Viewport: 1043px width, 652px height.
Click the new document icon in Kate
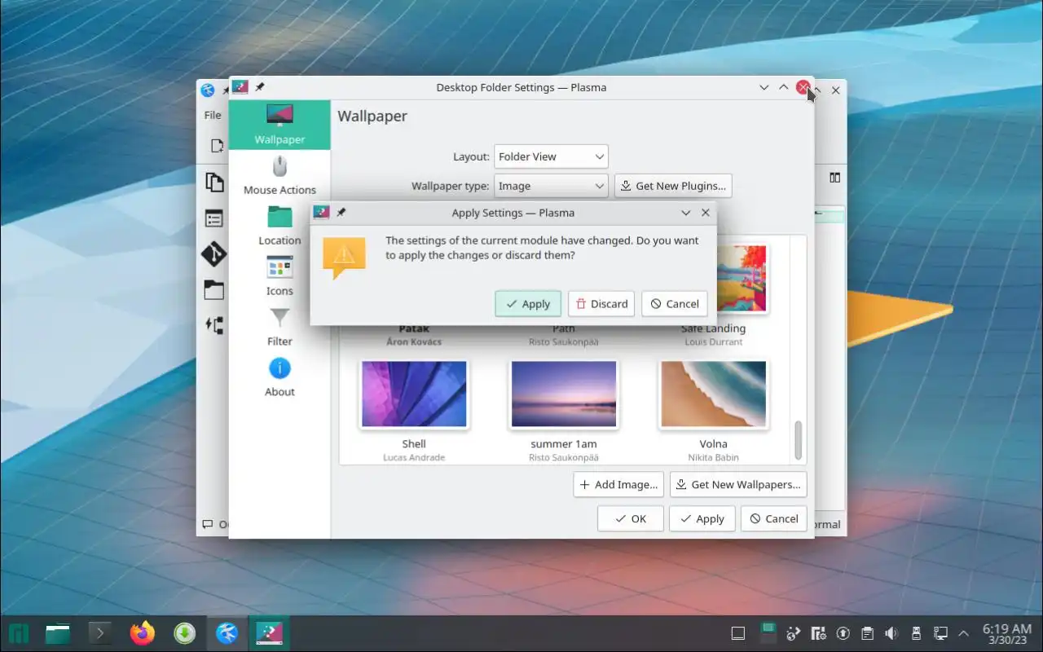click(217, 146)
